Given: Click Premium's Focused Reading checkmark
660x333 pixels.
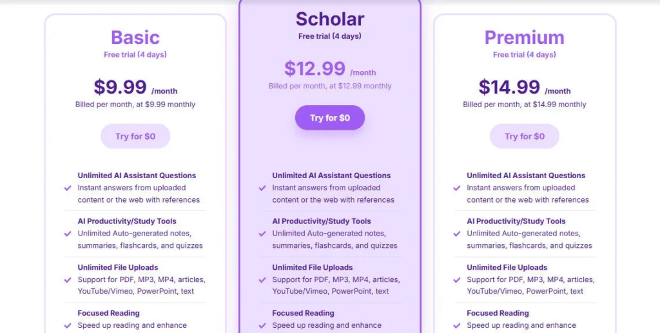Looking at the screenshot, I should point(457,325).
